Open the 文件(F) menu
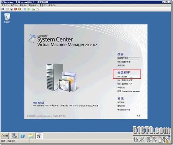 pos(5,5)
